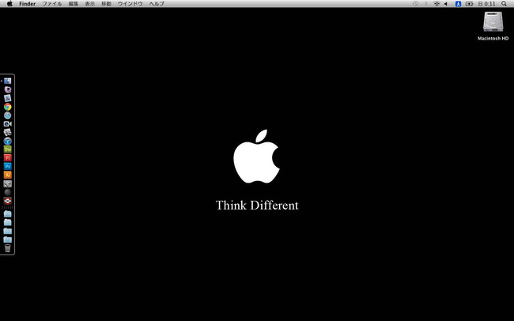Open the Preview app in the Dock
This screenshot has width=514, height=321.
8,98
